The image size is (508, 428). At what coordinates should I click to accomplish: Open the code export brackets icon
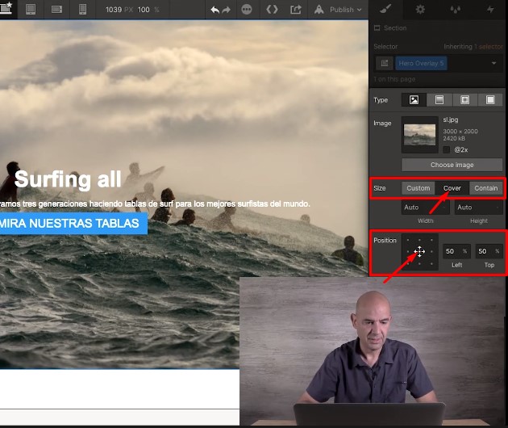click(272, 10)
